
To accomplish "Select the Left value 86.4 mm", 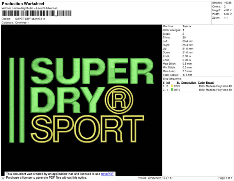I will 188,41.
